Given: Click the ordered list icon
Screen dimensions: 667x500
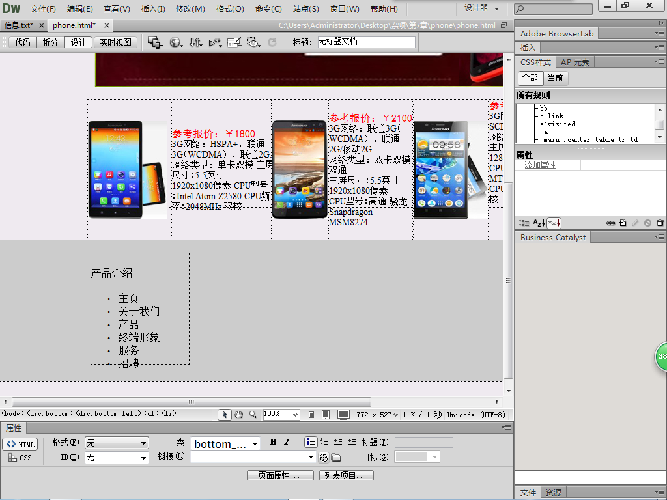Looking at the screenshot, I should 324,442.
